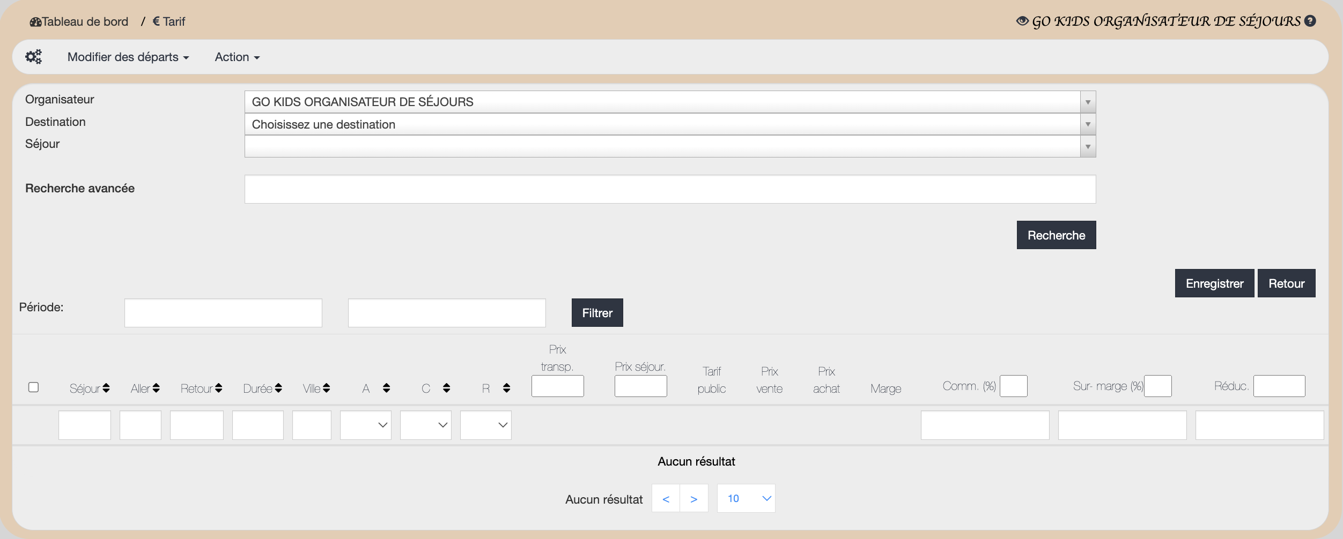
Task: Click the help question mark icon
Action: coord(1310,21)
